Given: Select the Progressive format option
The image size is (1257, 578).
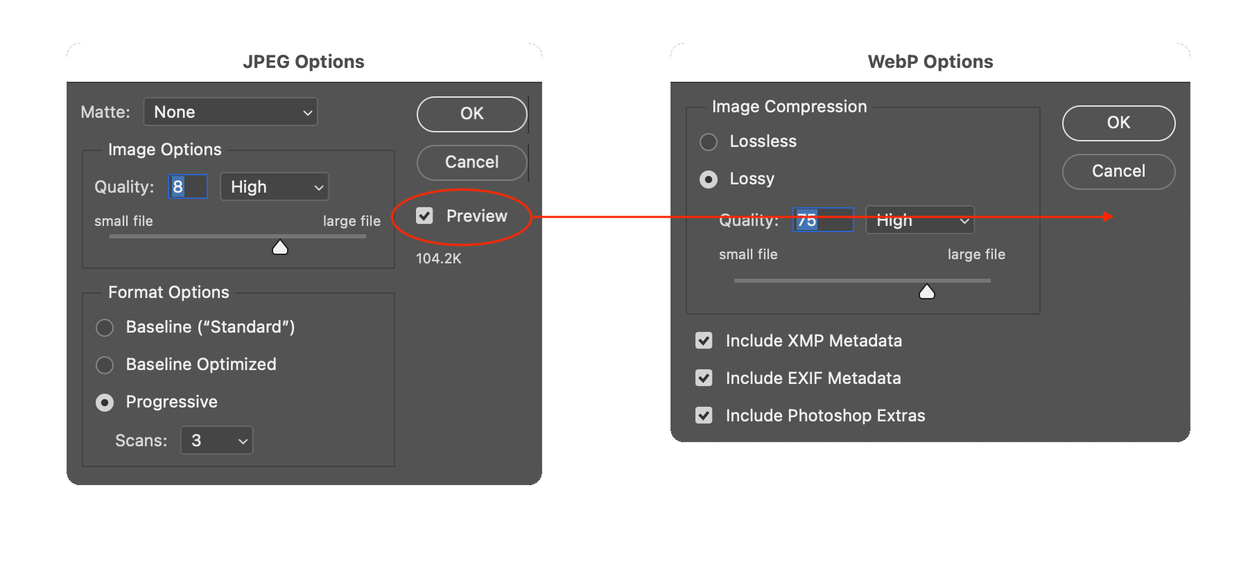Looking at the screenshot, I should pos(105,402).
